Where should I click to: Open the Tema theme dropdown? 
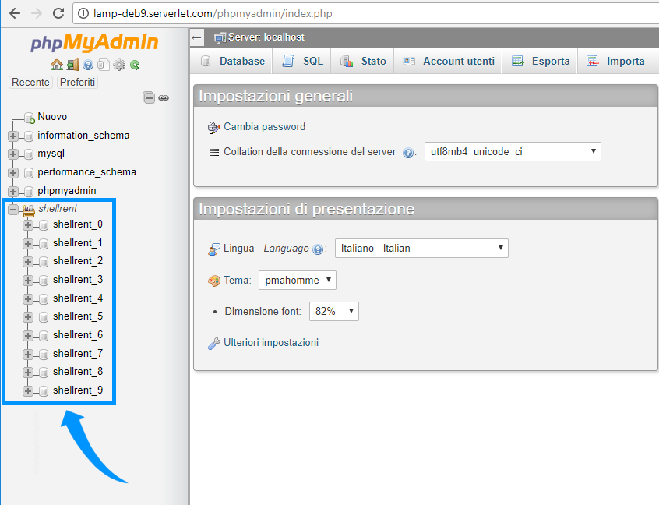click(x=297, y=280)
